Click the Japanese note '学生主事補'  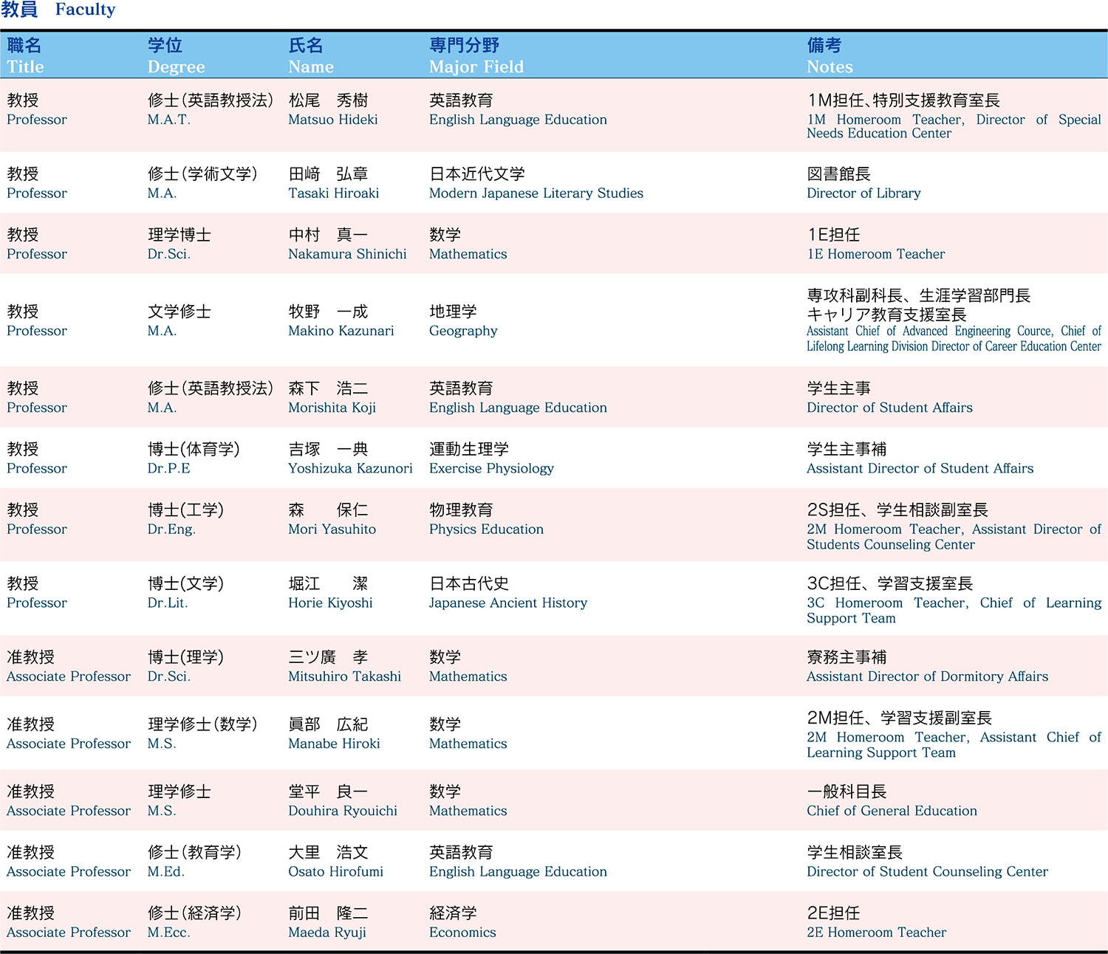[847, 449]
